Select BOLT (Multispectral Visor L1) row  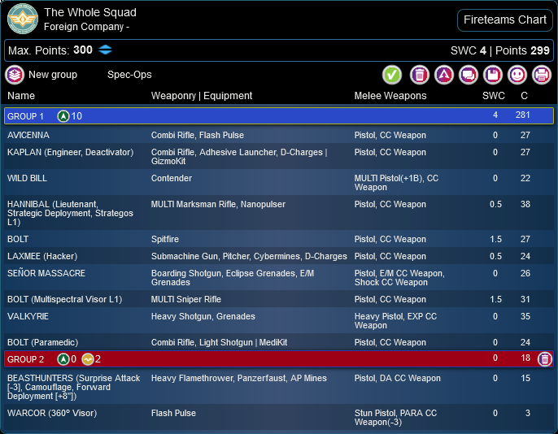tap(279, 299)
